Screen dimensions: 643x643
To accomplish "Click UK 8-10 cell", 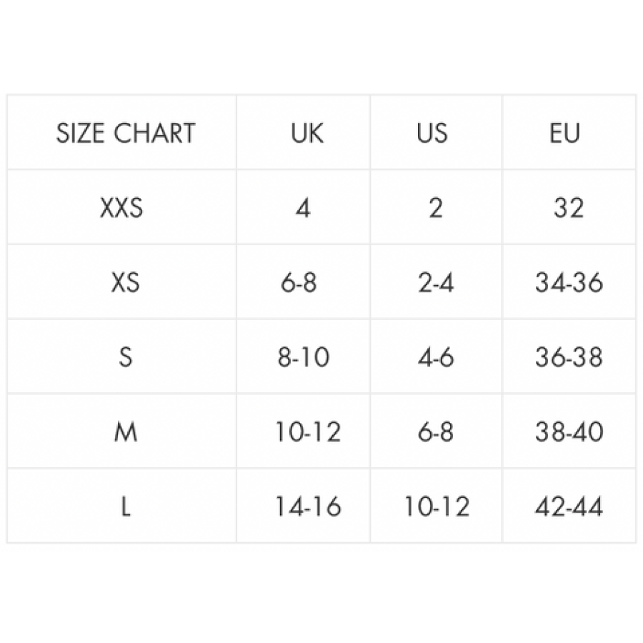I will pyautogui.click(x=304, y=358).
